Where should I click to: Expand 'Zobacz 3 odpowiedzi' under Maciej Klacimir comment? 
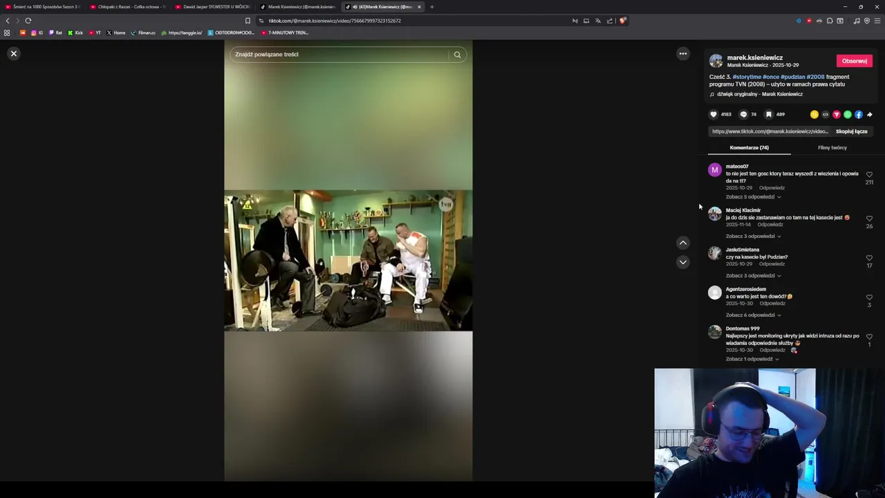753,237
